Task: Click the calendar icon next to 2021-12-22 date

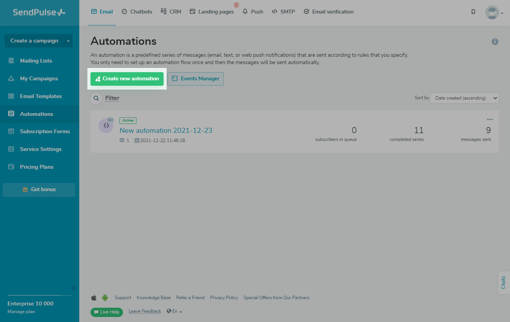Action: (x=137, y=141)
